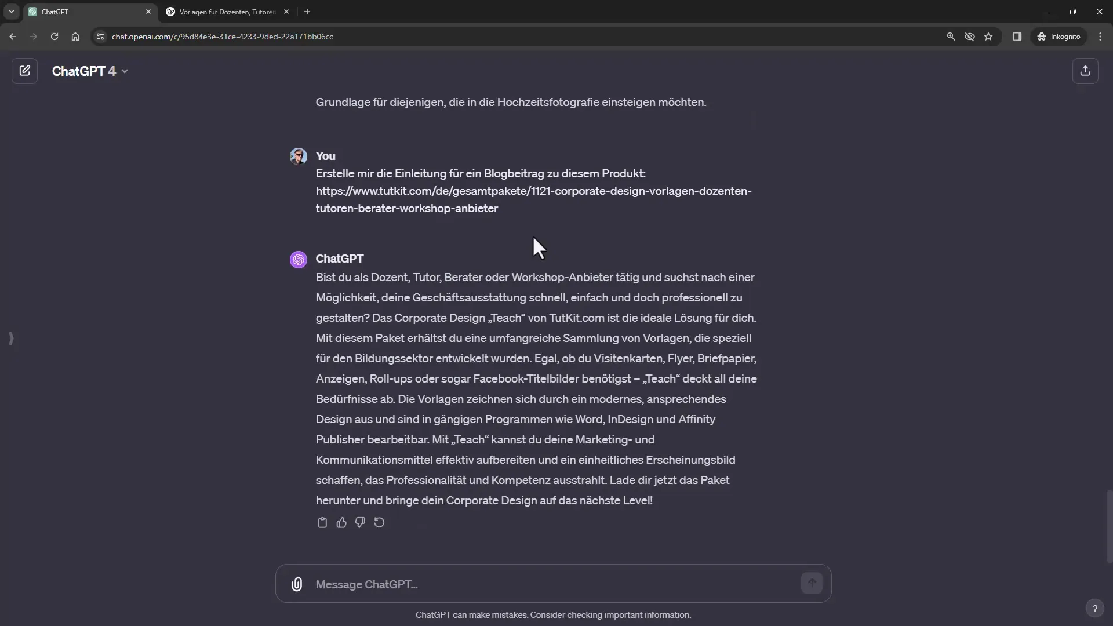This screenshot has height=626, width=1113.
Task: Click the thumbs up icon on response
Action: tap(341, 522)
